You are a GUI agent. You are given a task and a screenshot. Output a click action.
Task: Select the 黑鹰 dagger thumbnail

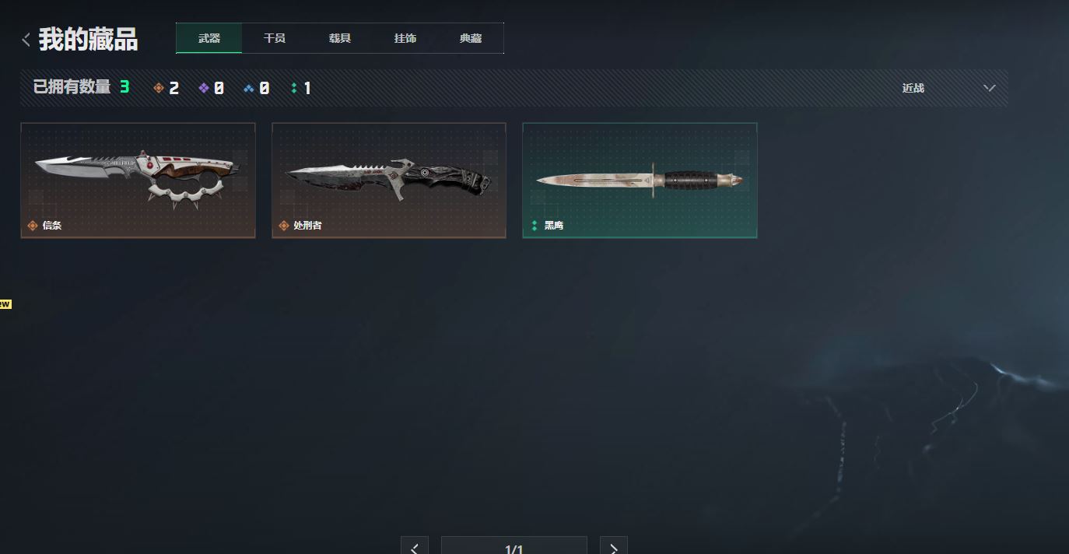[640, 180]
